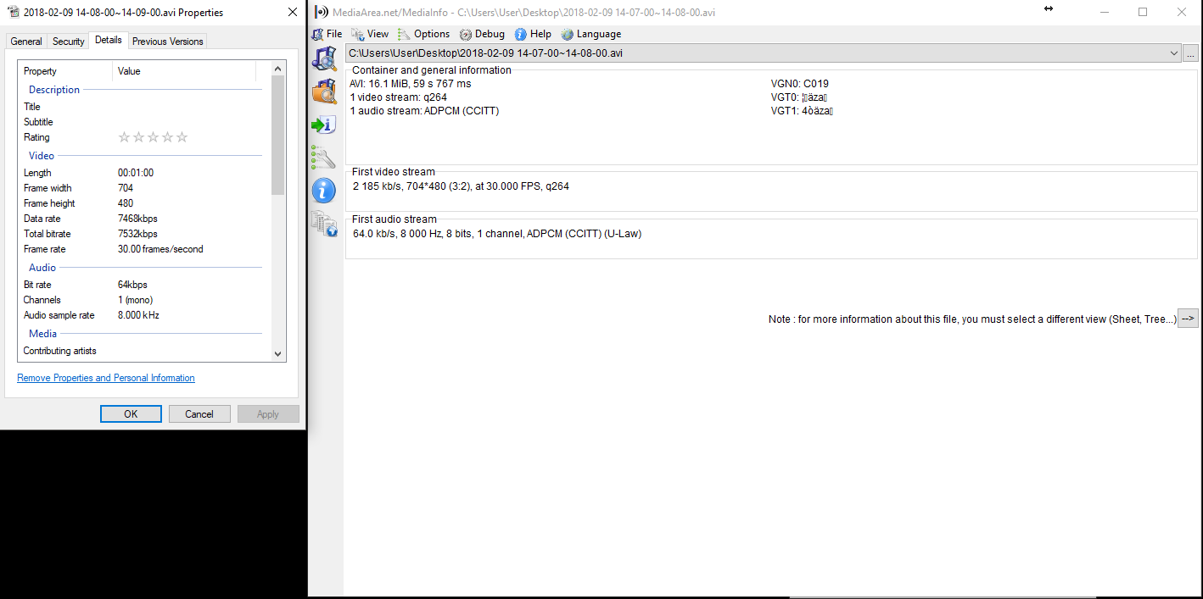Image resolution: width=1203 pixels, height=599 pixels.
Task: Click the Audio section header
Action: pos(42,268)
